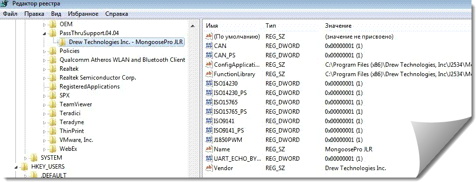
Task: Click the tree pane scroll-up arrow
Action: point(193,26)
